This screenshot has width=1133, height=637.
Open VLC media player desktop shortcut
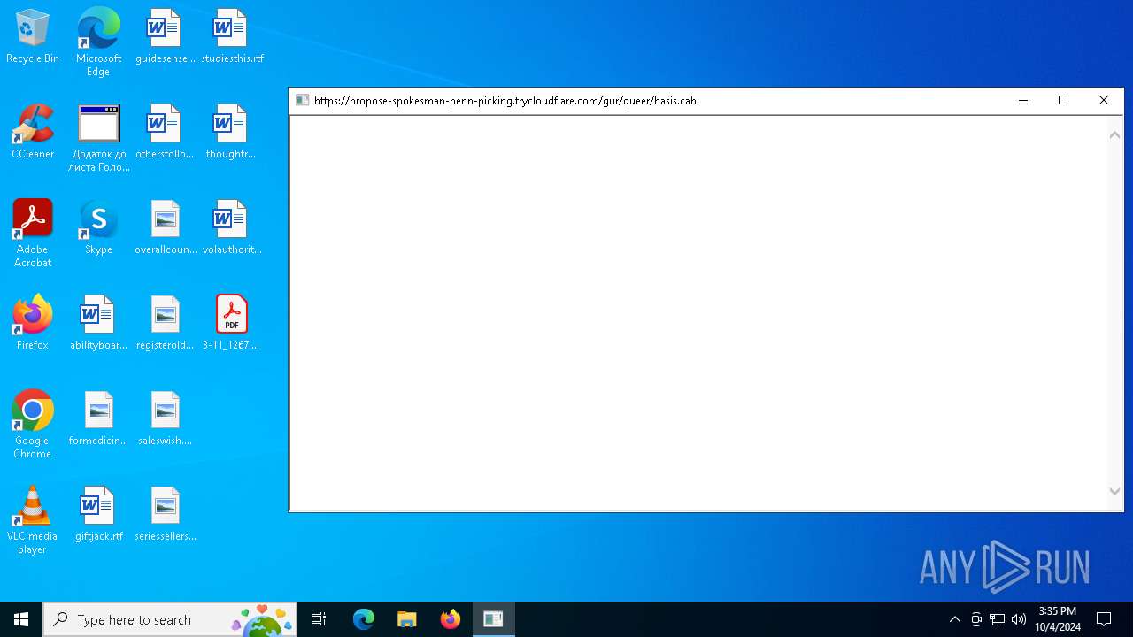pos(33,520)
